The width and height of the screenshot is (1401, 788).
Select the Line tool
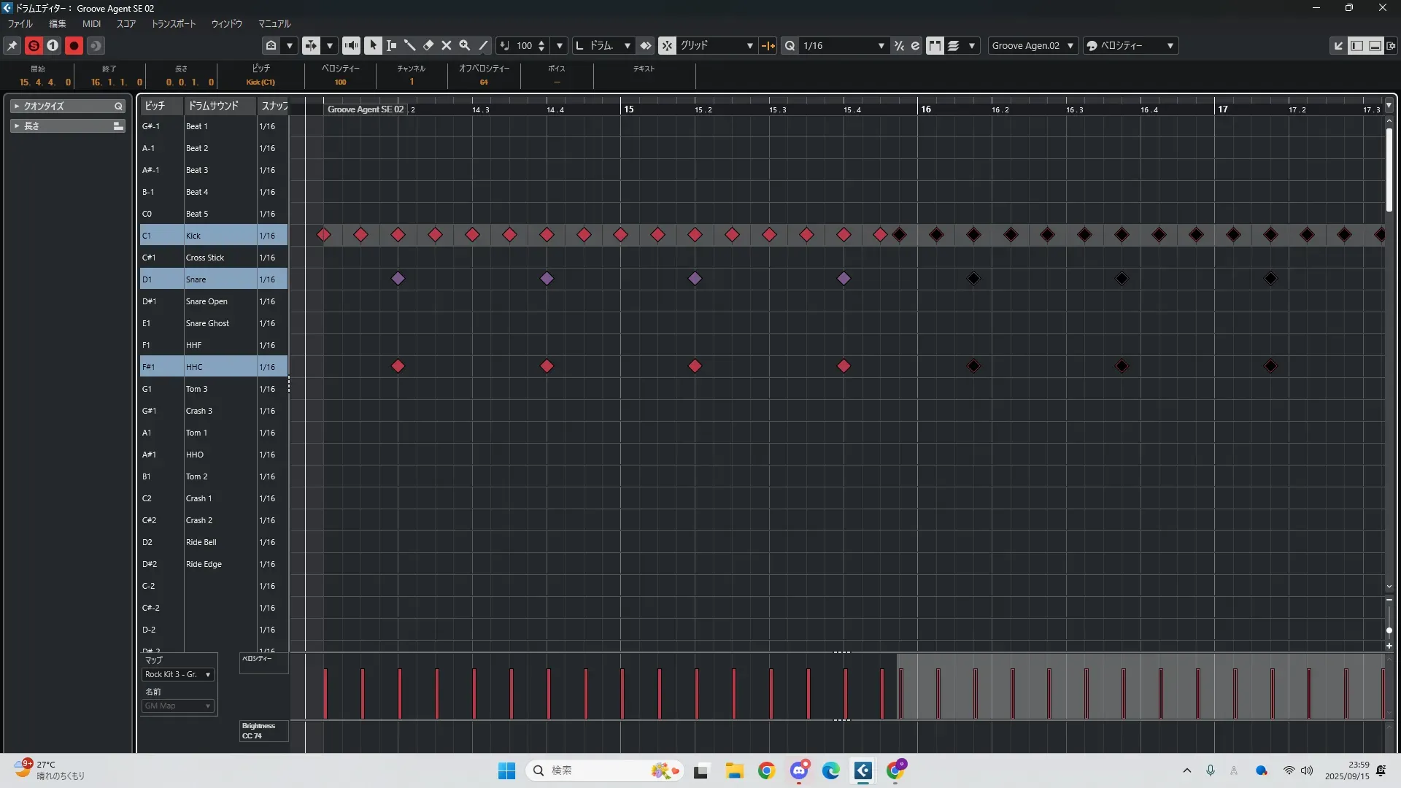click(483, 45)
